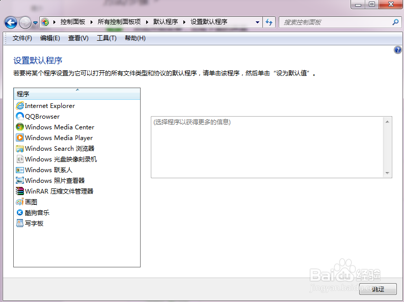
Task: Open the recent pages dropdown arrow
Action: pos(35,23)
